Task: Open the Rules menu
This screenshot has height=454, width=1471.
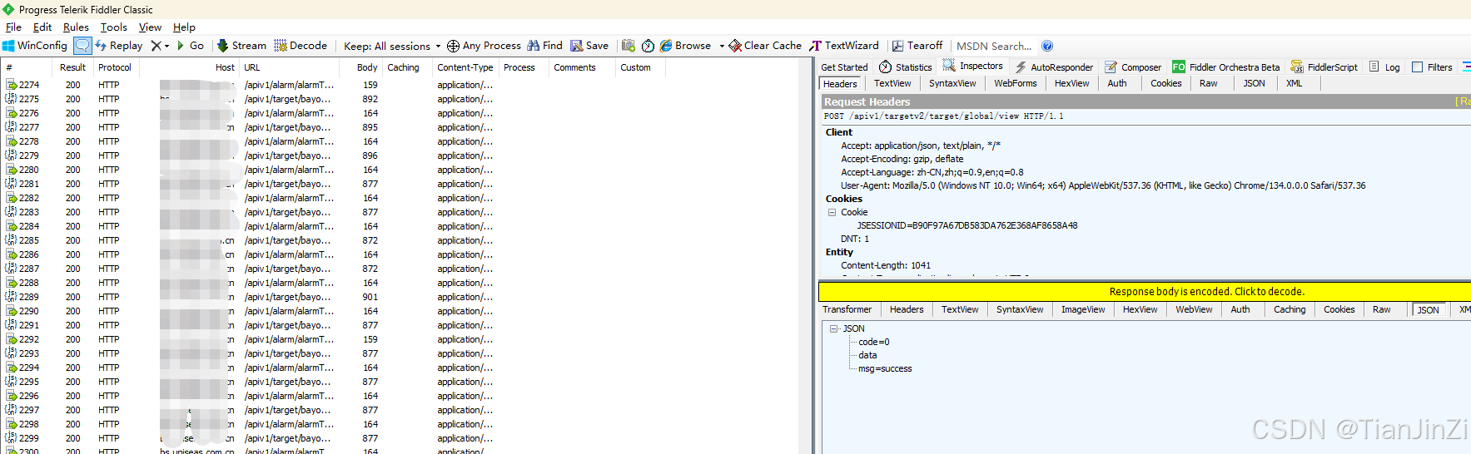Action: [76, 27]
